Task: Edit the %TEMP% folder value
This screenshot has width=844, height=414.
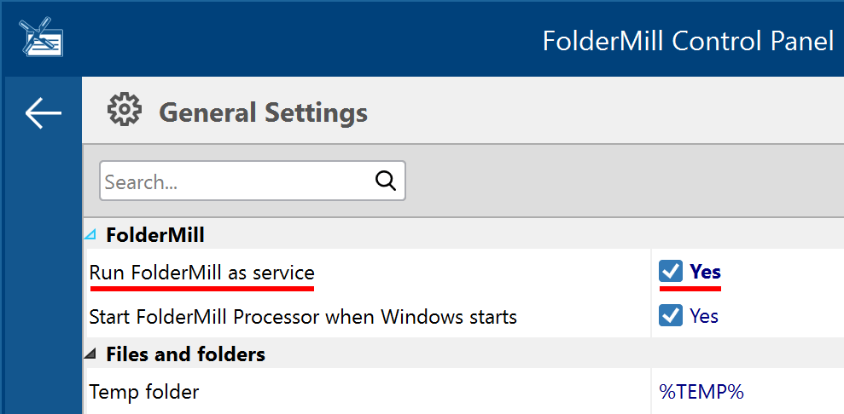Action: tap(701, 392)
